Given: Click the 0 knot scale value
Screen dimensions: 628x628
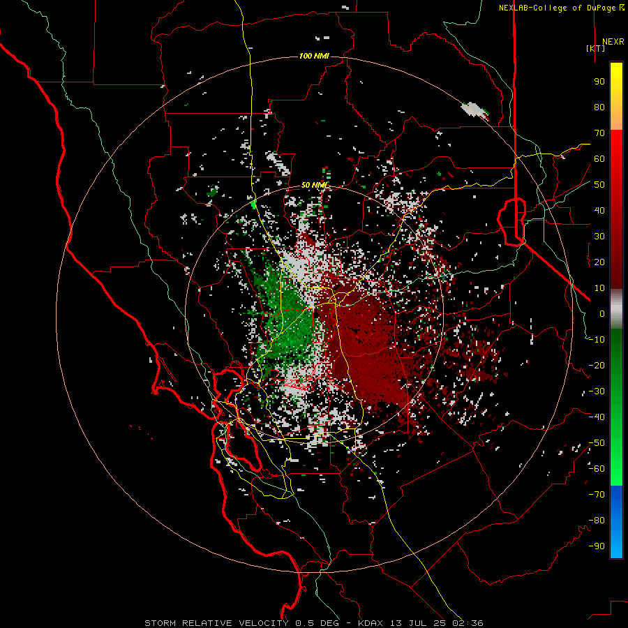Looking at the screenshot, I should [x=602, y=313].
